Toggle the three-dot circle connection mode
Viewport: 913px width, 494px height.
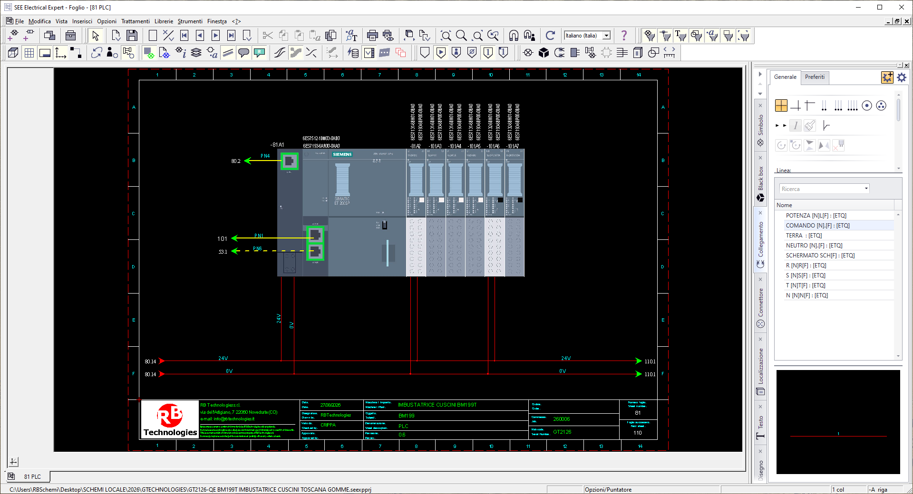coord(881,105)
